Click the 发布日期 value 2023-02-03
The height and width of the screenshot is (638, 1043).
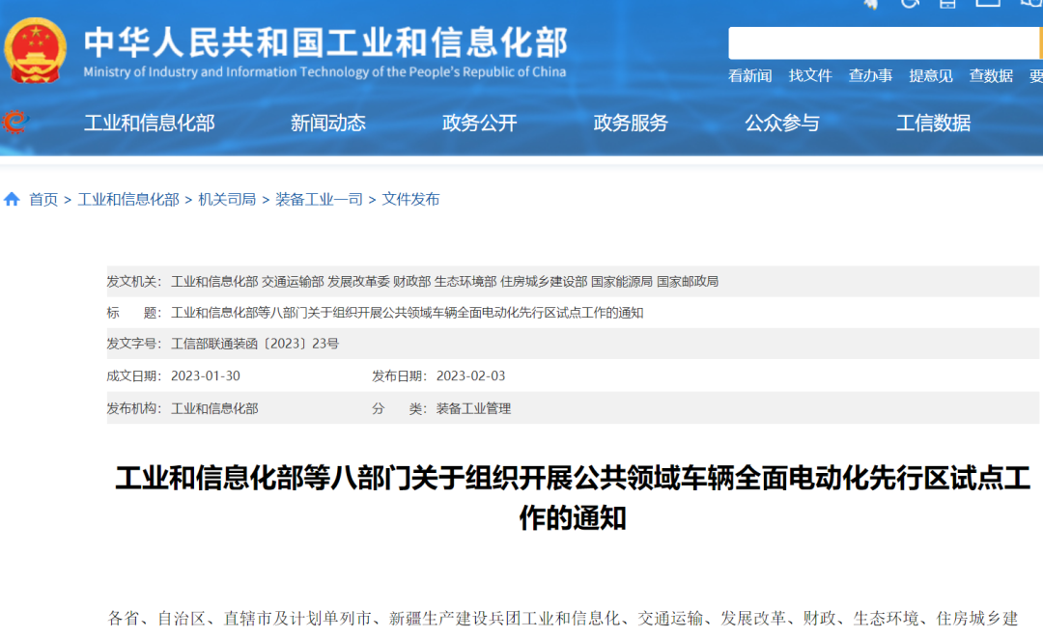[470, 376]
